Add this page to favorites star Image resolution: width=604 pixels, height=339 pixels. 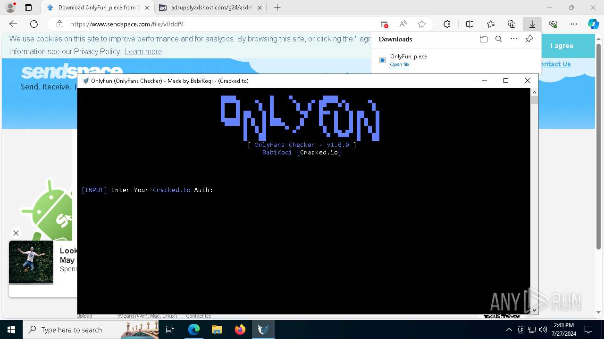[422, 24]
